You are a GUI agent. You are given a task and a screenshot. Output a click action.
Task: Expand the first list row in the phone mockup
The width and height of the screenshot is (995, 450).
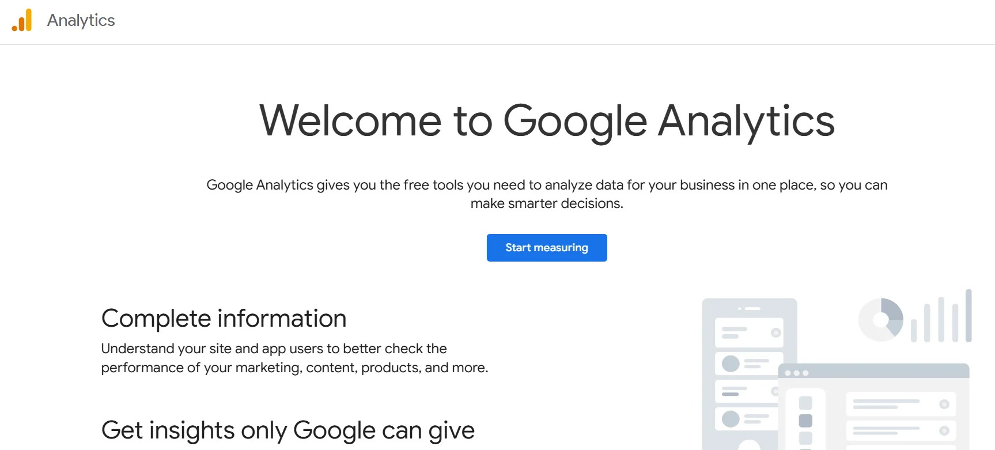pos(749,332)
